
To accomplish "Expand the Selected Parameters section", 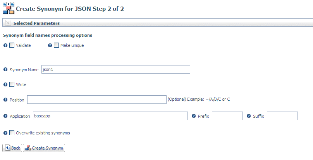I will click(x=8, y=23).
